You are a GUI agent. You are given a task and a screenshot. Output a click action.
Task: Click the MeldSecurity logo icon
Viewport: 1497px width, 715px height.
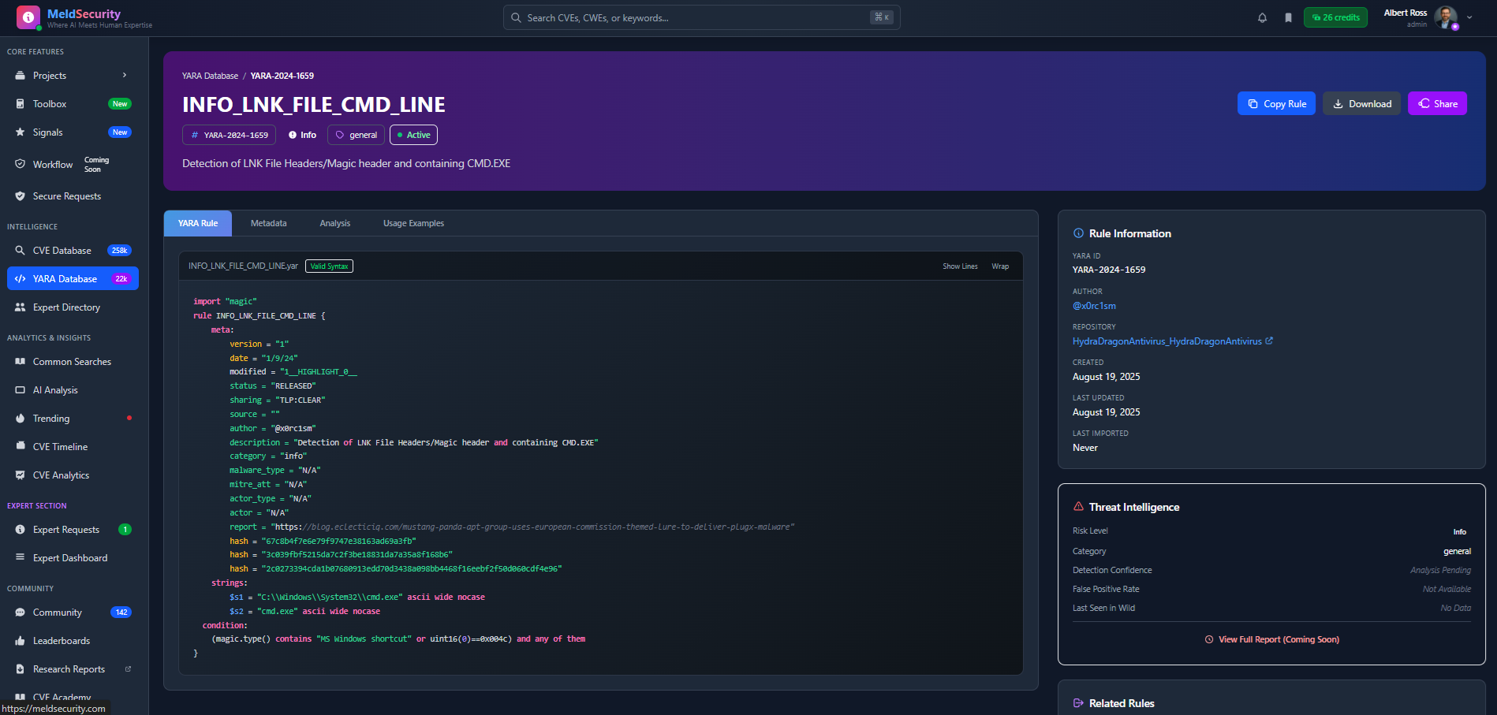pos(28,17)
